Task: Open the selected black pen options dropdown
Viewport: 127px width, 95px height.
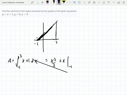Action: [x=60, y=4]
